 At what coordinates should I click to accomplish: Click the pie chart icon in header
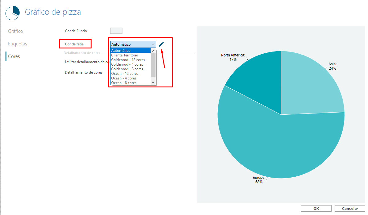click(13, 13)
